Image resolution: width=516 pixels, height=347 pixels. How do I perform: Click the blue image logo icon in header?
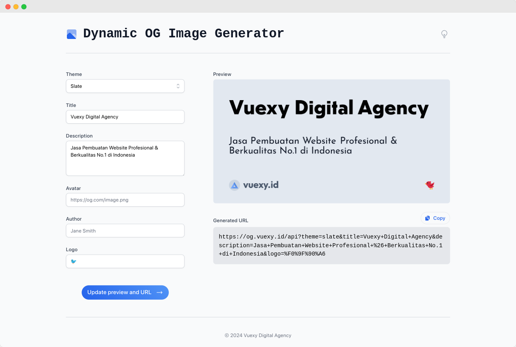(x=71, y=34)
